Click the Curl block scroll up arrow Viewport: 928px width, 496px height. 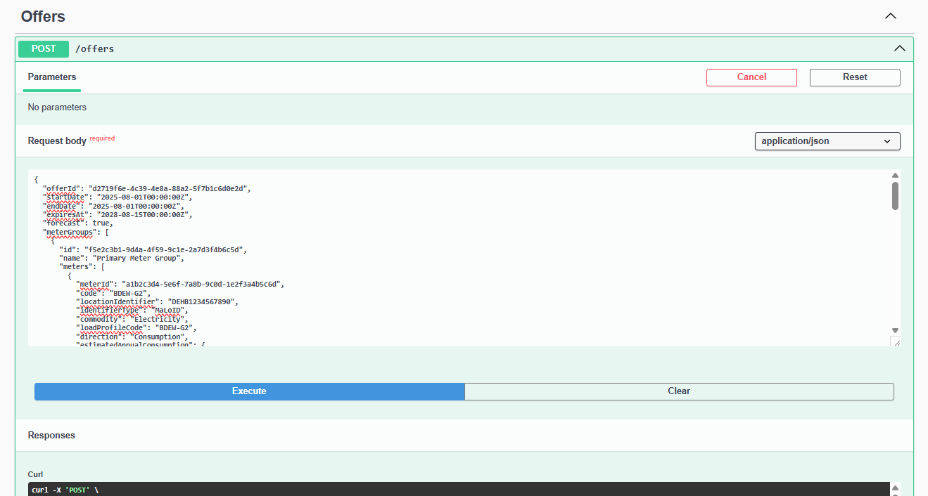[x=895, y=488]
